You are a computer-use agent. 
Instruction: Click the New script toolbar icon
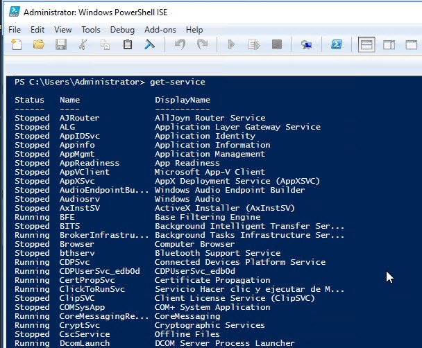(x=17, y=44)
